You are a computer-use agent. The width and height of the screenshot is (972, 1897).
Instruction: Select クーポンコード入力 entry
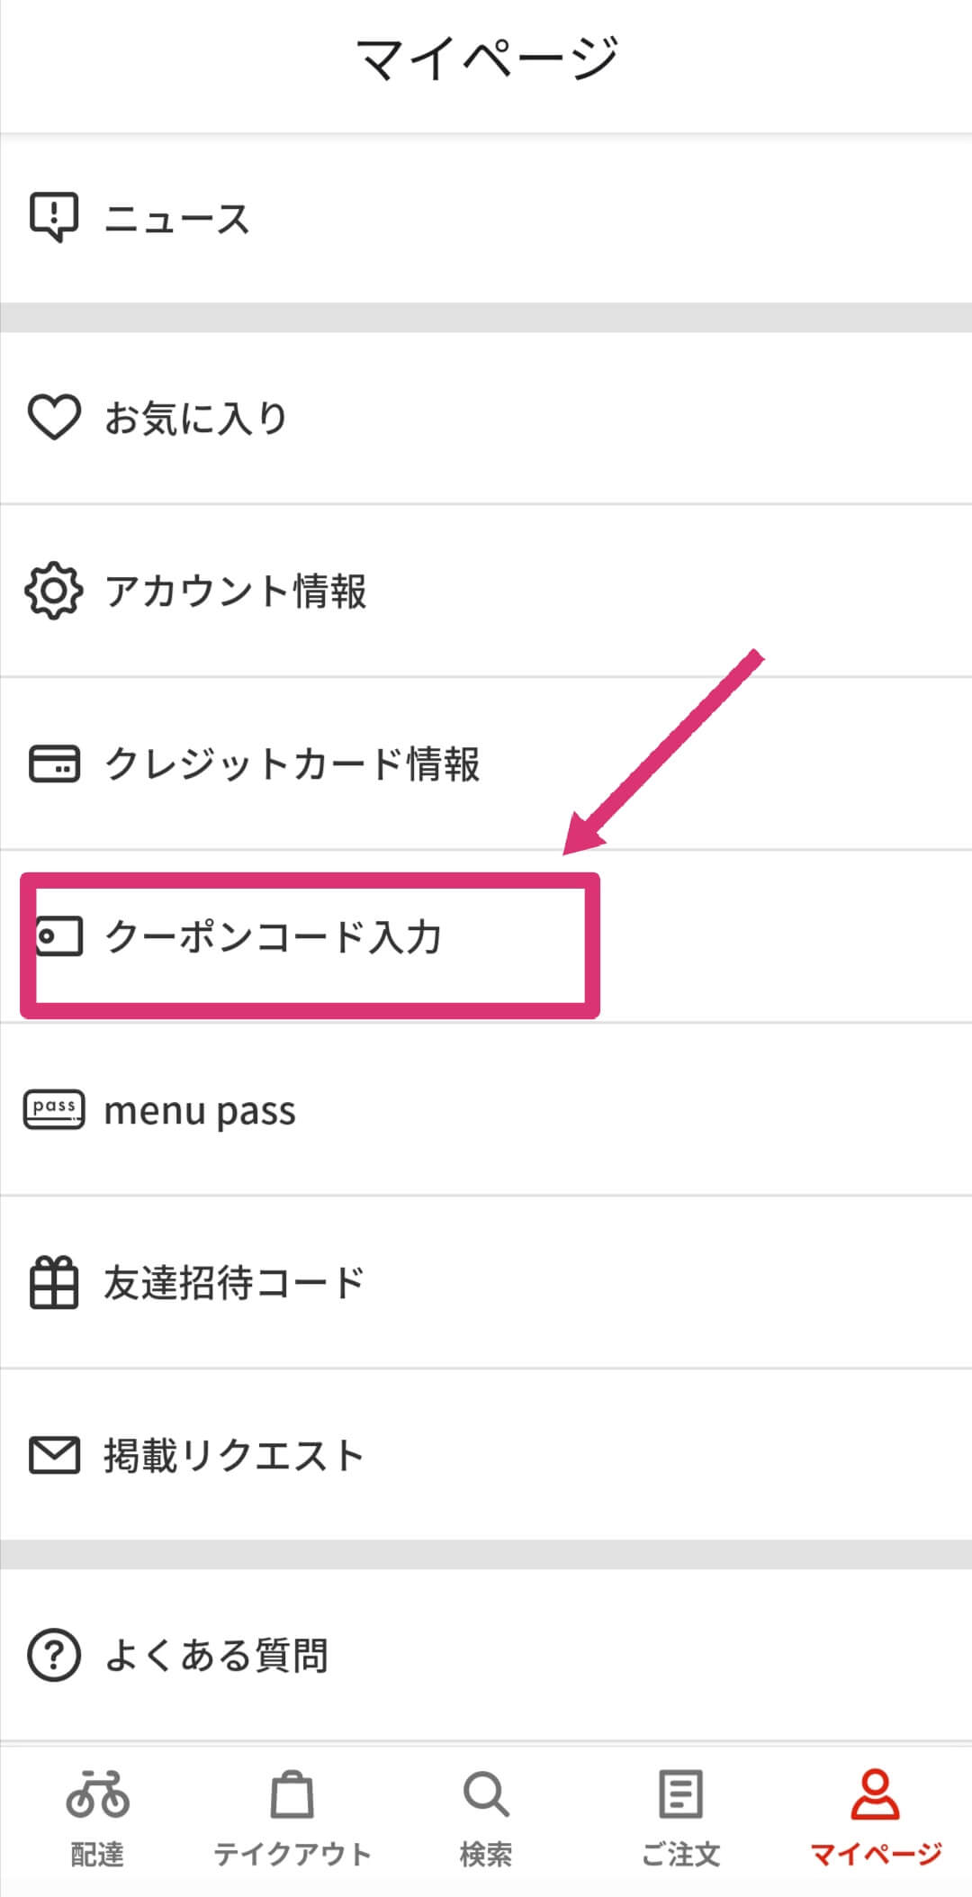pyautogui.click(x=486, y=936)
